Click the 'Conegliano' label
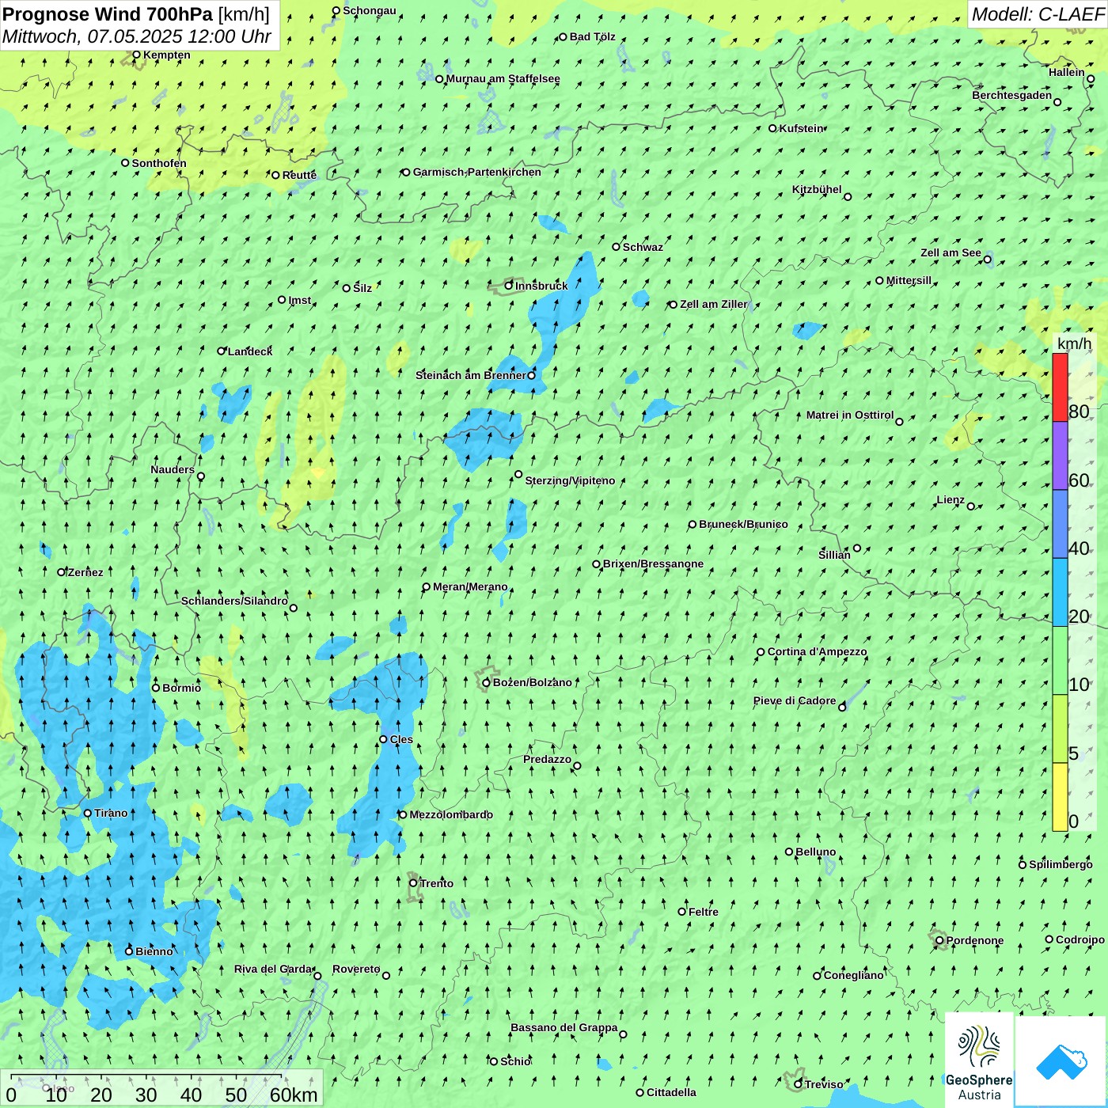Image resolution: width=1108 pixels, height=1108 pixels. tap(853, 975)
